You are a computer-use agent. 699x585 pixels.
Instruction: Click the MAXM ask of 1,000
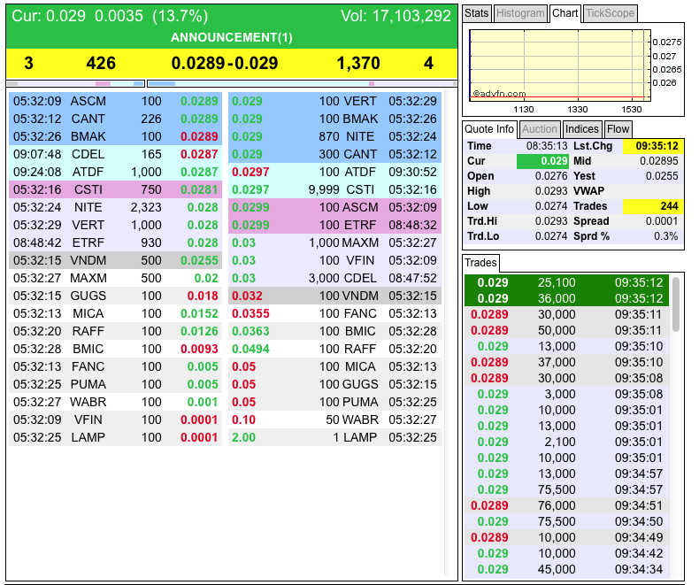point(334,242)
